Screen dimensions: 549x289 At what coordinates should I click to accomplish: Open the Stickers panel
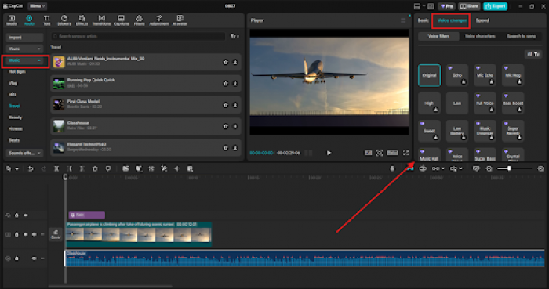point(64,20)
